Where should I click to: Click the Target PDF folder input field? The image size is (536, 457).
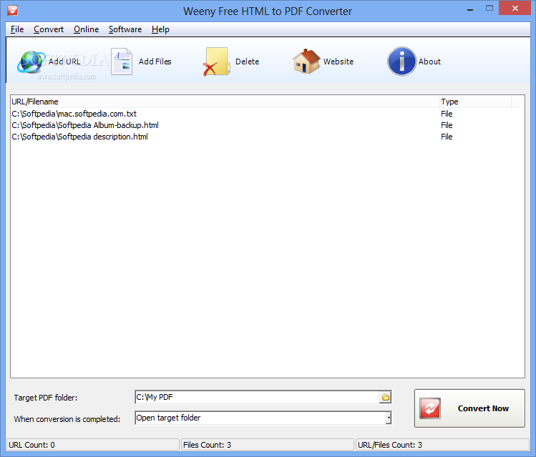[258, 397]
